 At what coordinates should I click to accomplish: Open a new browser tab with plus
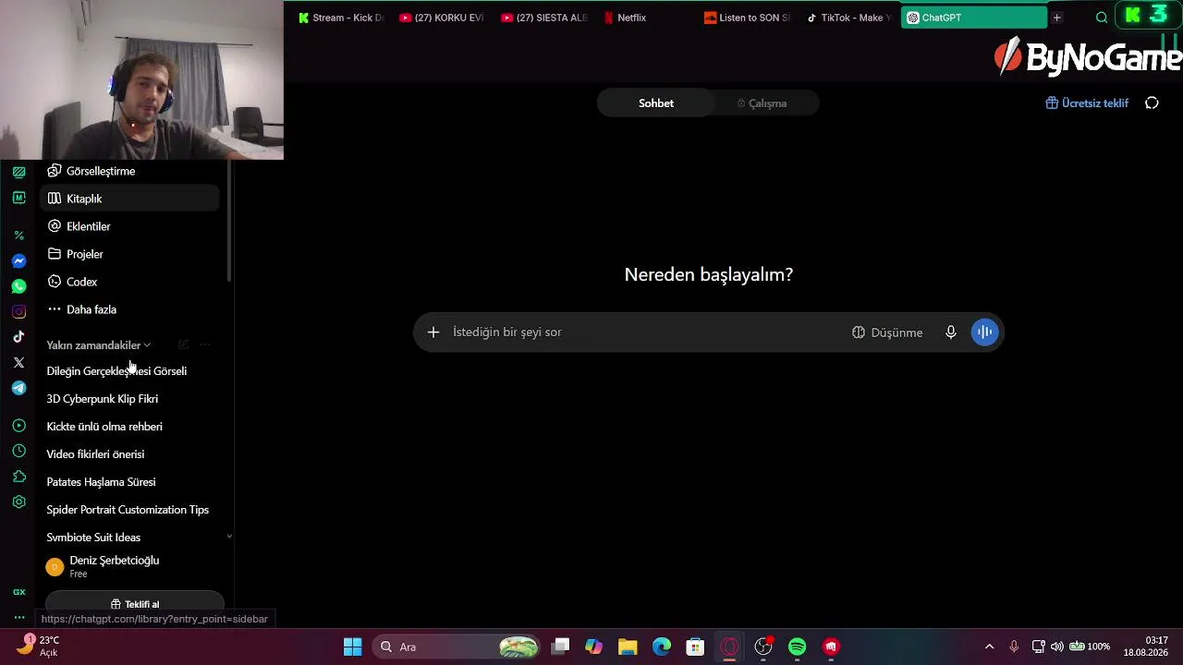click(1056, 18)
